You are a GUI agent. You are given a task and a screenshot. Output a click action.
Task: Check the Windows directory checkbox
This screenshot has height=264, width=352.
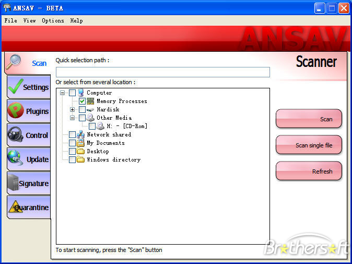[x=72, y=159]
